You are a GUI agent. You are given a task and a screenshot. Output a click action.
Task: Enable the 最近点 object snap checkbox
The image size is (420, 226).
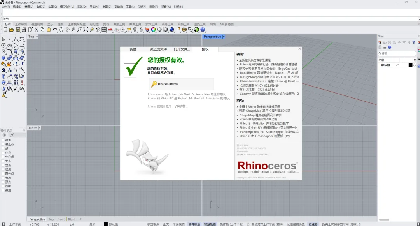point(3,145)
